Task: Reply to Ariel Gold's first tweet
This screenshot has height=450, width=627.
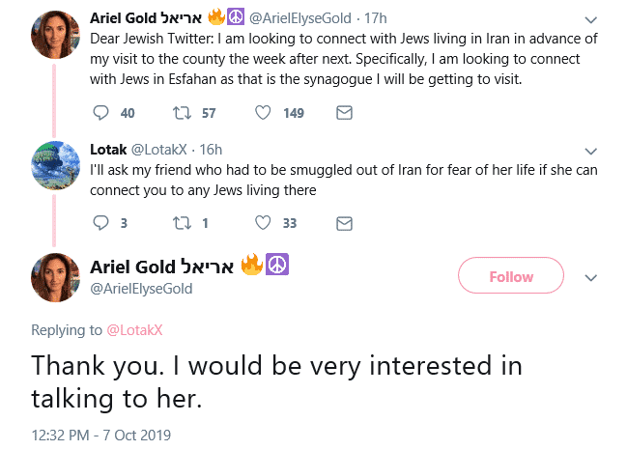Action: (101, 114)
